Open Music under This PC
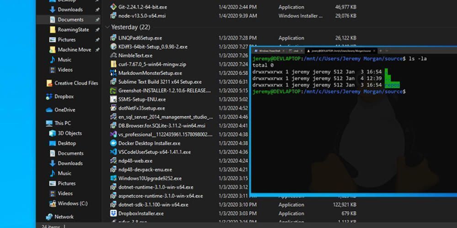The height and width of the screenshot is (228, 457). tap(60, 173)
